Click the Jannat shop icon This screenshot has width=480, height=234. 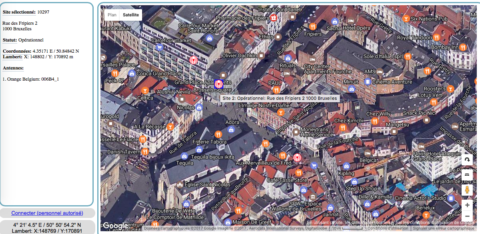point(330,208)
